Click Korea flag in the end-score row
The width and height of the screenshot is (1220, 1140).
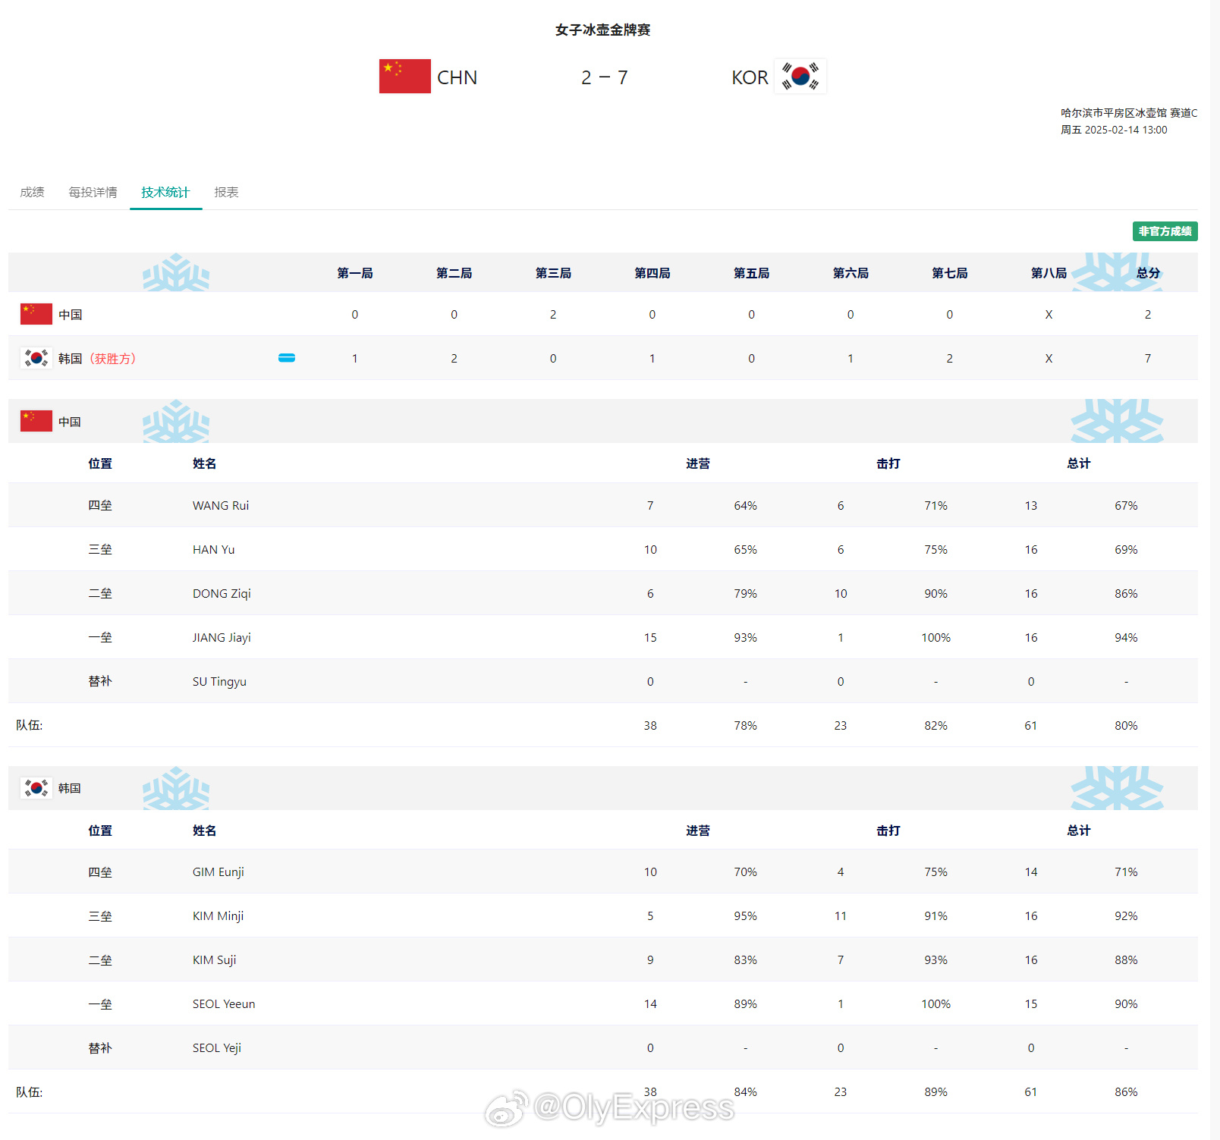pyautogui.click(x=36, y=358)
